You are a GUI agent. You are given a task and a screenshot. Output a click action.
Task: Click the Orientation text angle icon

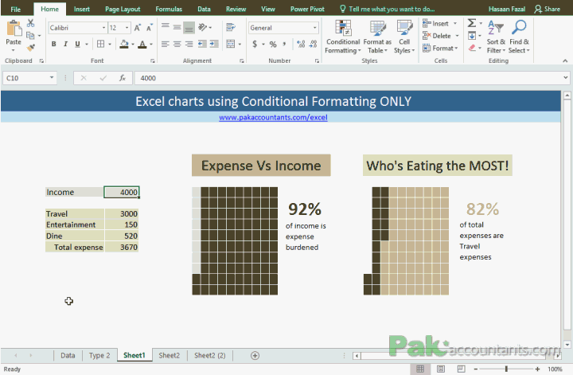(202, 27)
